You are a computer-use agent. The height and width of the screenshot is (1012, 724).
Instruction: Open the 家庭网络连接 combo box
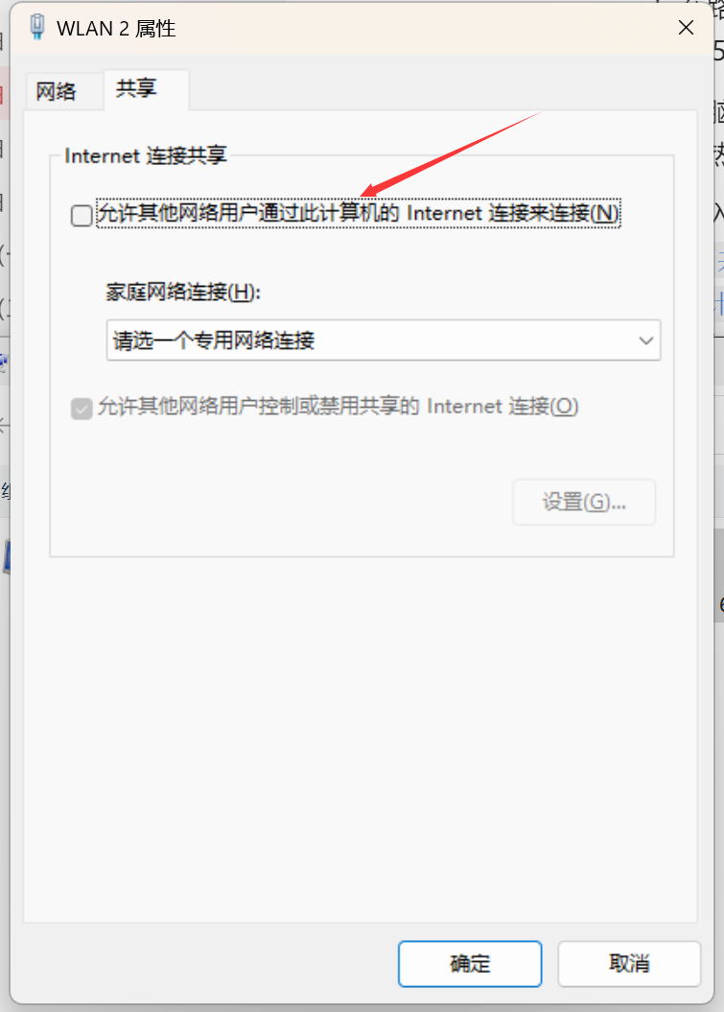click(384, 341)
